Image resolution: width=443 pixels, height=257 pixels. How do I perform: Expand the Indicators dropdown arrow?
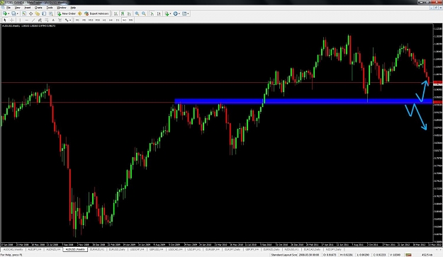pos(171,14)
